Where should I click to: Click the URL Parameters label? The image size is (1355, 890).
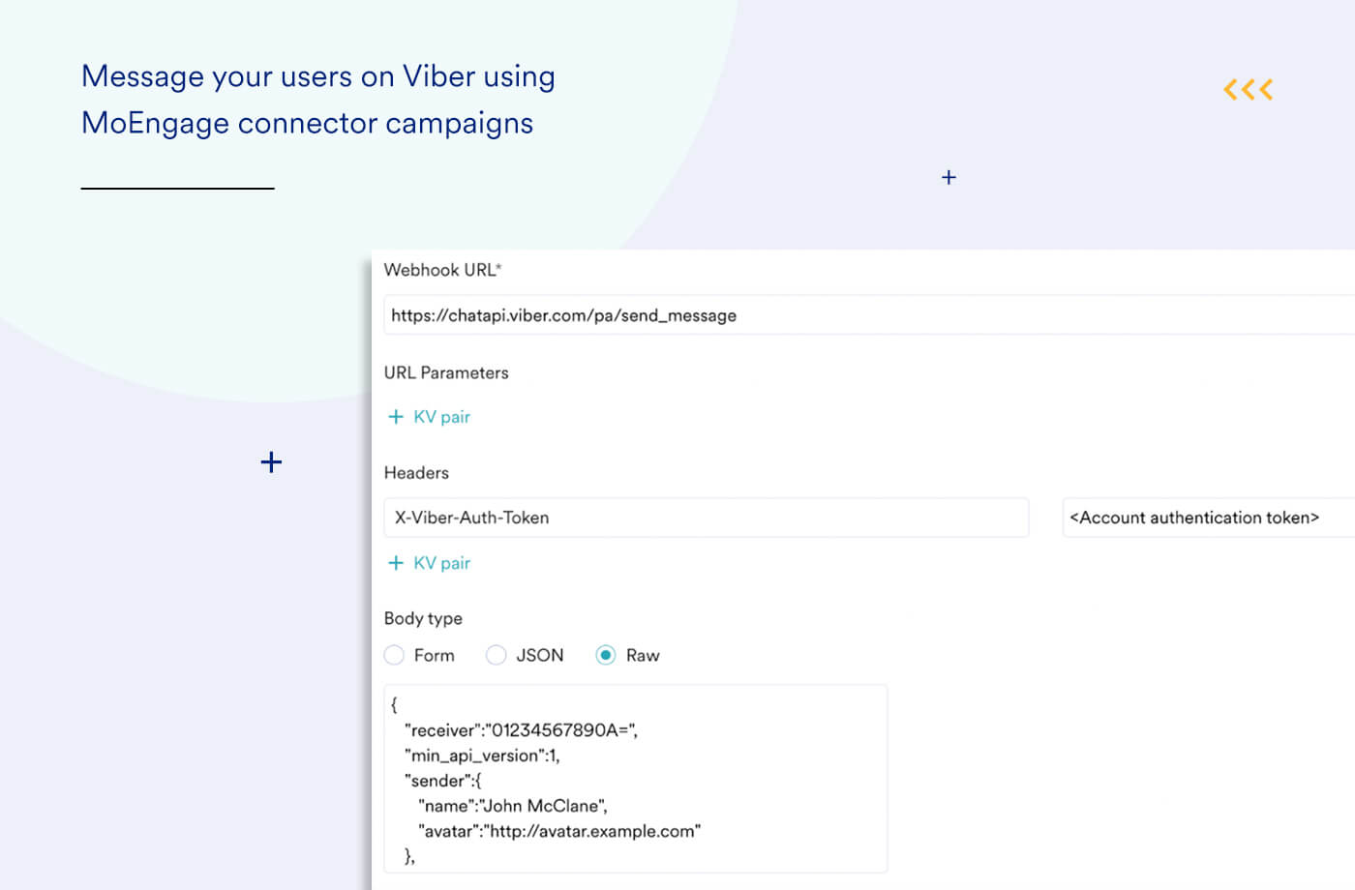[x=446, y=372]
